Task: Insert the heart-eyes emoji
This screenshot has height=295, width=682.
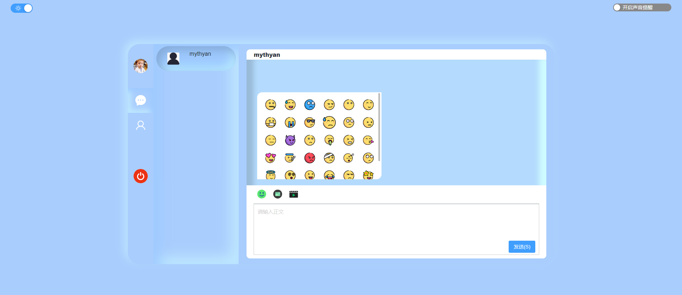Action: pos(271,158)
